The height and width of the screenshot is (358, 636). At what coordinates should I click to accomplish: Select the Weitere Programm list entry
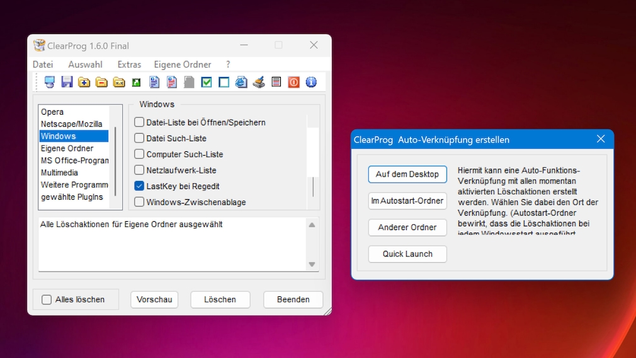(74, 185)
